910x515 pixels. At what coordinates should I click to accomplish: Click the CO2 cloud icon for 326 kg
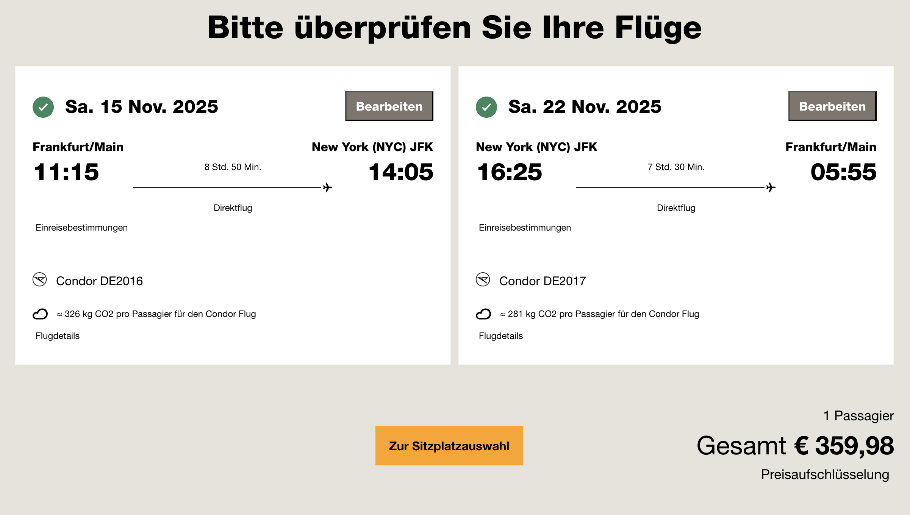click(x=40, y=314)
